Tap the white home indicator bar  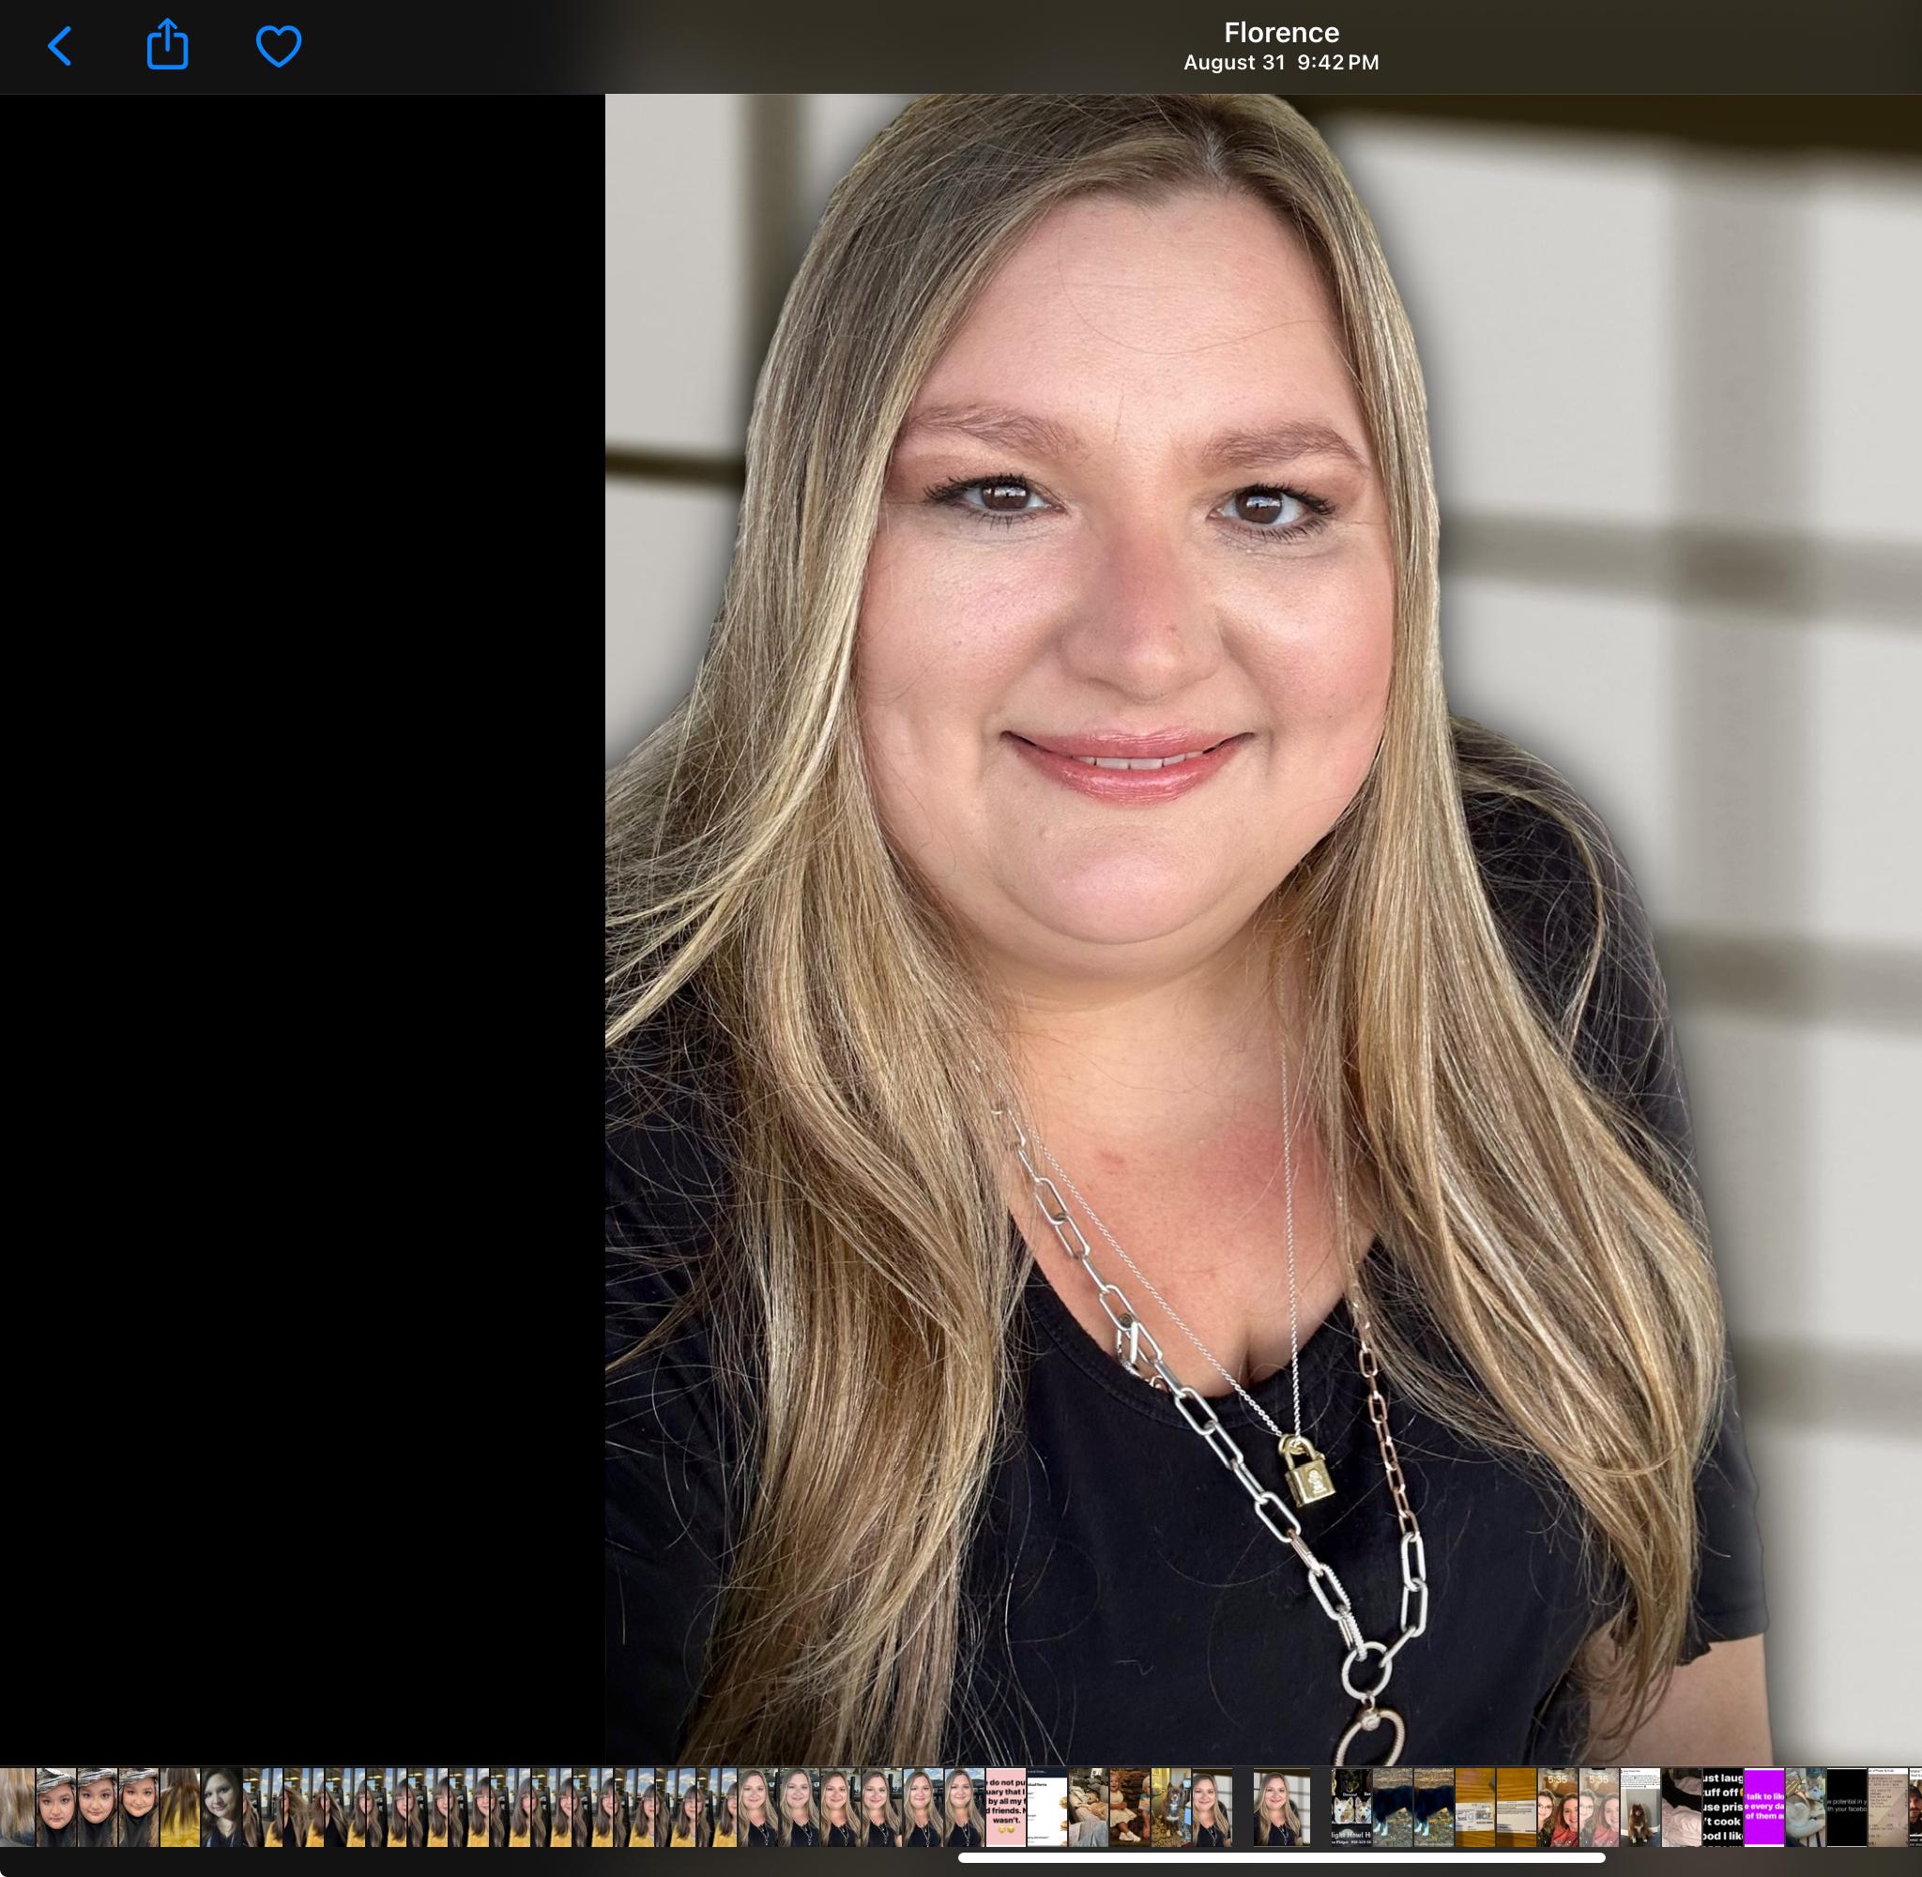tap(1281, 1858)
